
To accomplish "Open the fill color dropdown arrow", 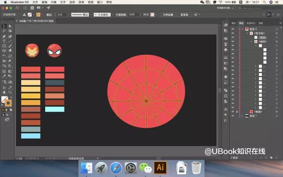I will pos(34,15).
